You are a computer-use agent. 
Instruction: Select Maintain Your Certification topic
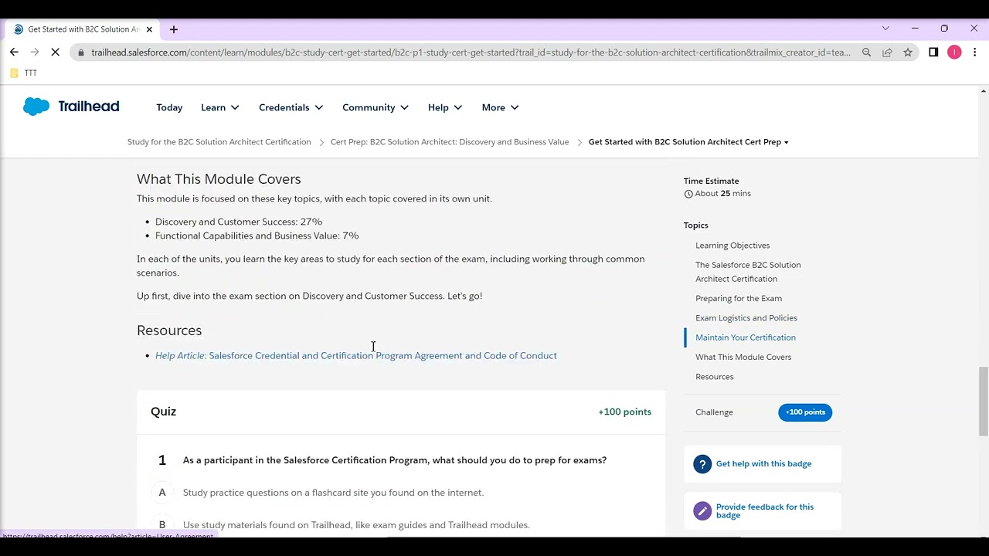pyautogui.click(x=746, y=337)
